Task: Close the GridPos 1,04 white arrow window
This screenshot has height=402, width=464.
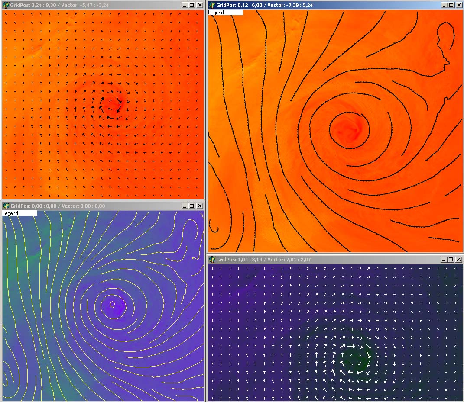Action: pos(459,260)
